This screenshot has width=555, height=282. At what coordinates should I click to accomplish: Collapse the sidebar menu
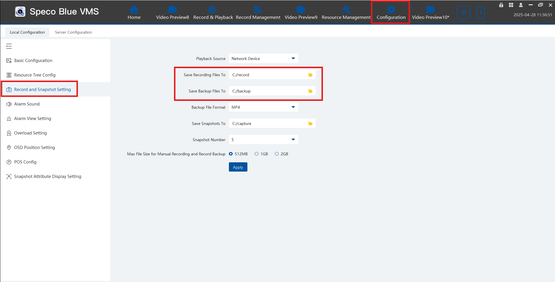coord(9,46)
